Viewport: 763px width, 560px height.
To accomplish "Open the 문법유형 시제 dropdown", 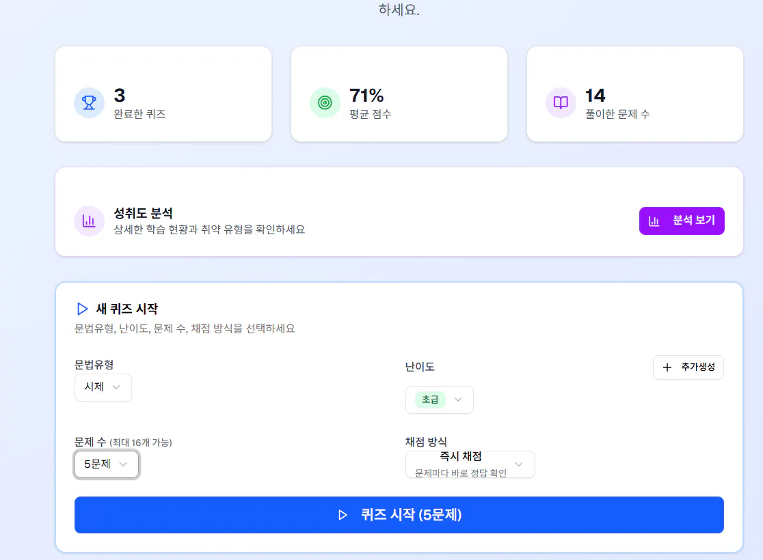I will [x=103, y=387].
